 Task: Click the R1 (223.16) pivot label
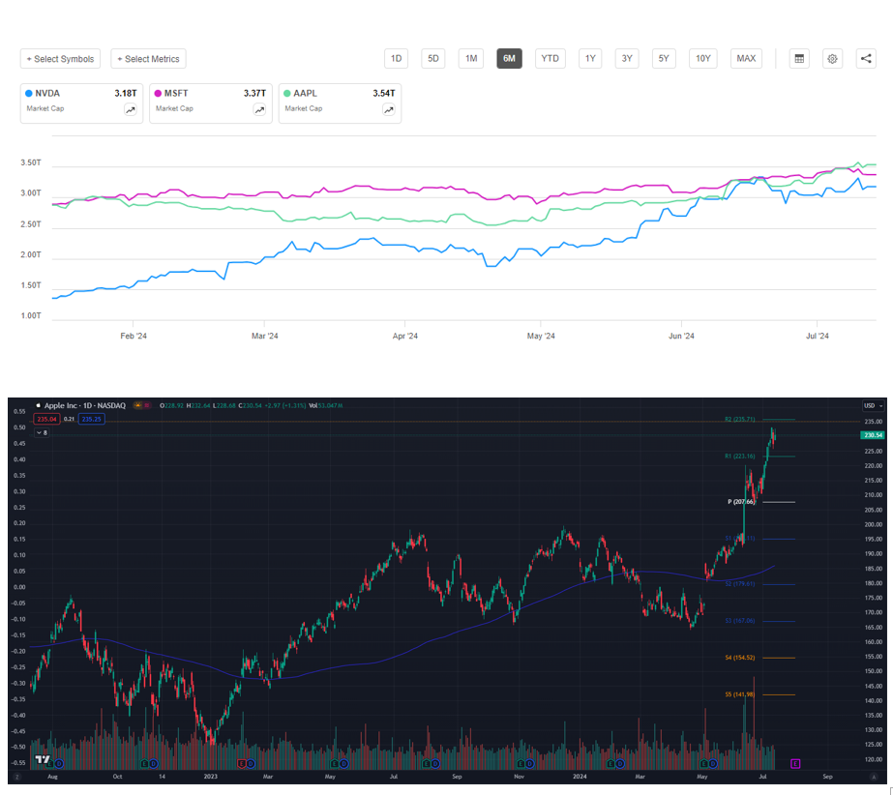coord(740,456)
